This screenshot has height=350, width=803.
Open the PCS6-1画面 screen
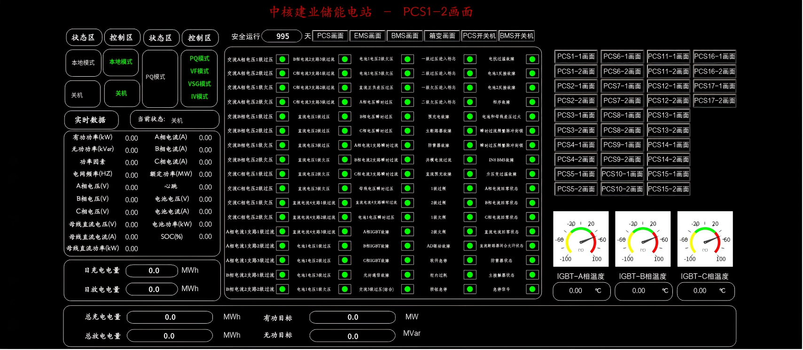[622, 56]
